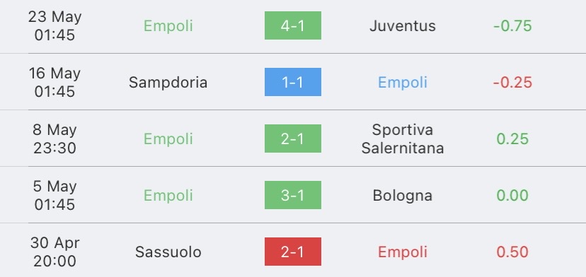Select Sampdoria team name
The height and width of the screenshot is (277, 586).
[168, 83]
